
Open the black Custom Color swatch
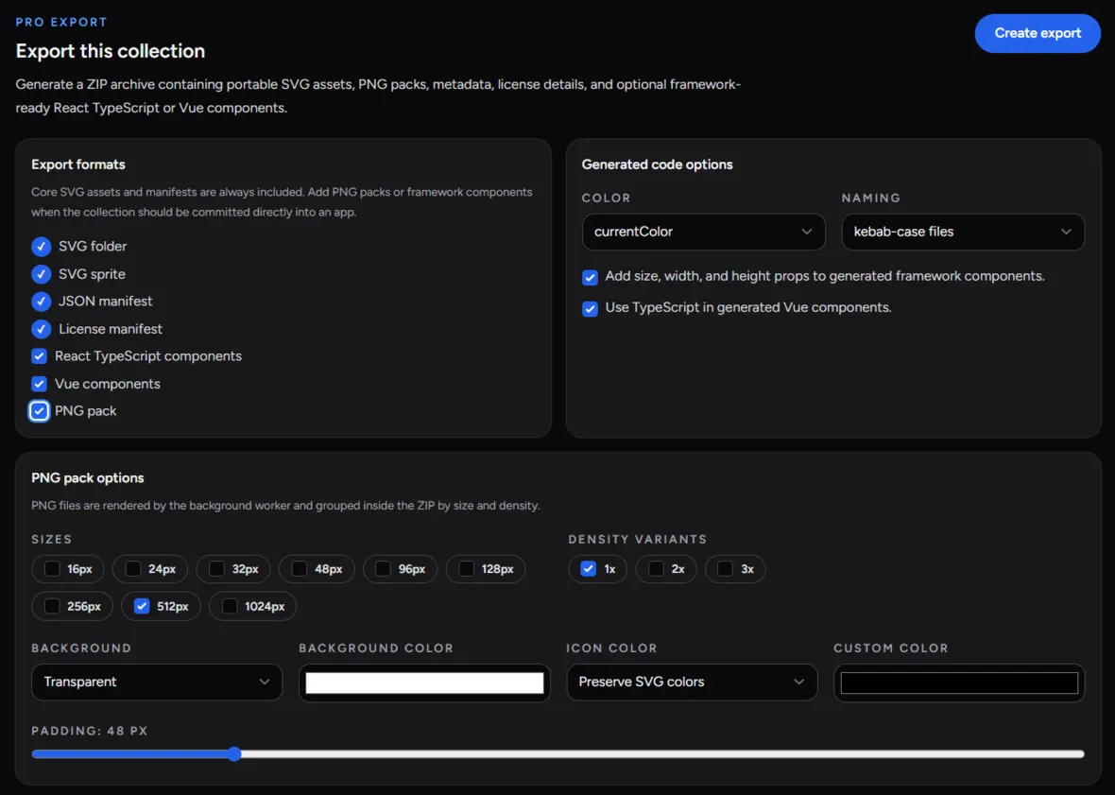(959, 683)
